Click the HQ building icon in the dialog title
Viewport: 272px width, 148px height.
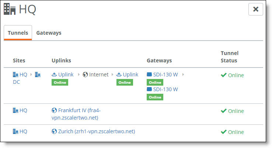tap(10, 9)
